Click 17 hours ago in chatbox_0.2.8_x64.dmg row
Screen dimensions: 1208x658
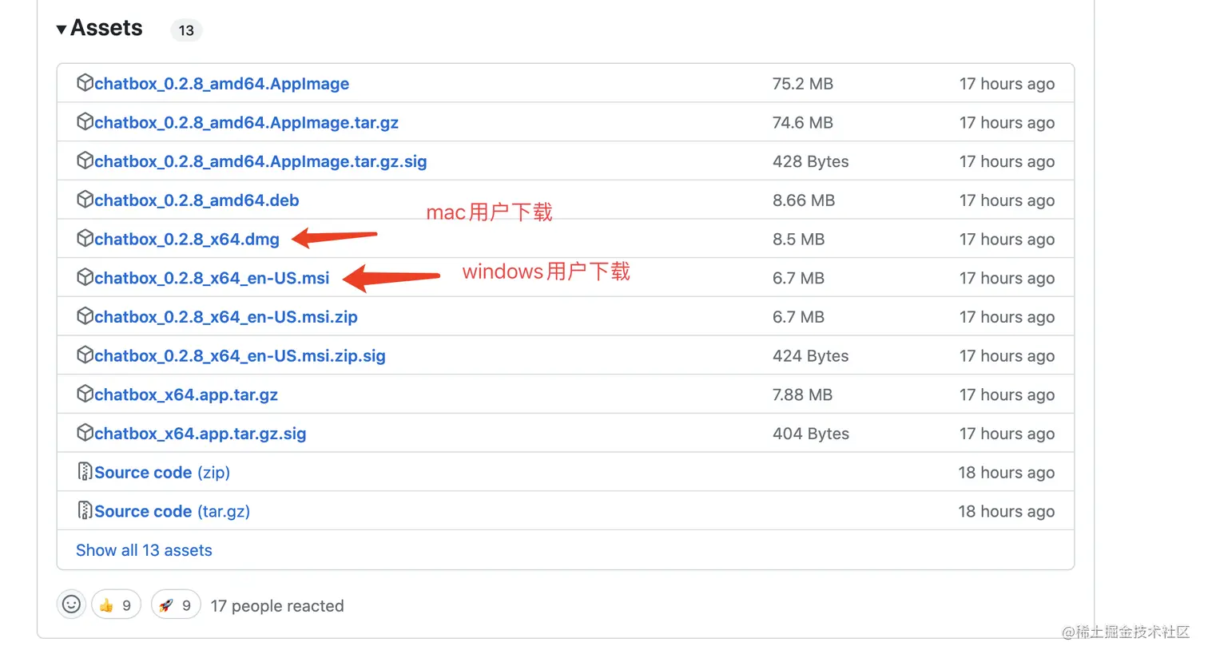pos(1007,240)
